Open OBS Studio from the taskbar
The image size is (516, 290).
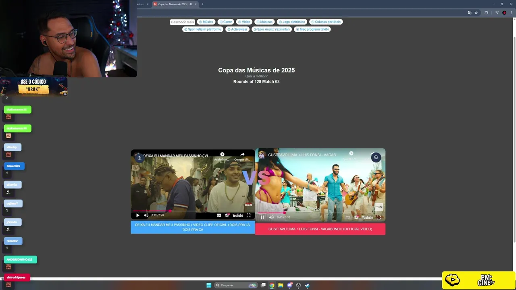coord(298,285)
